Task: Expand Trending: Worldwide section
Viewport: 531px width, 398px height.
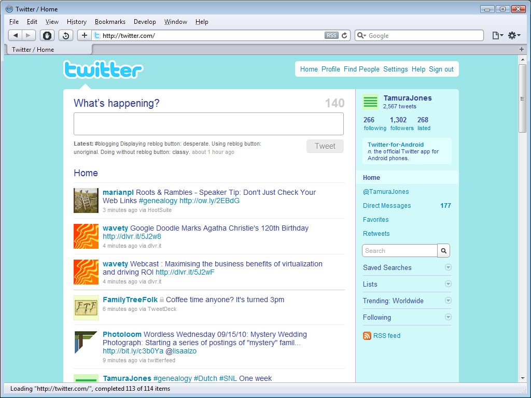Action: 448,300
